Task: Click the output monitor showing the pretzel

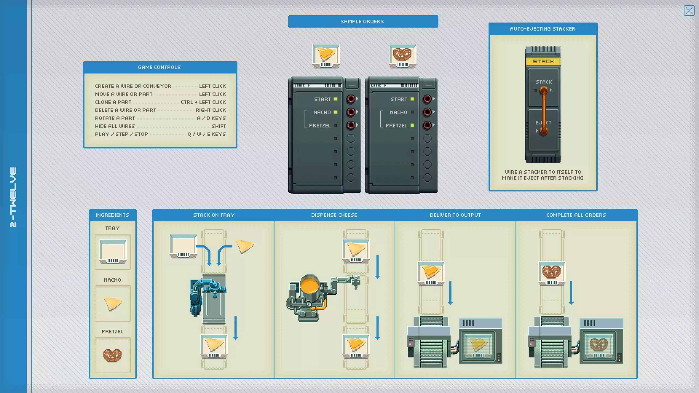Action: (602, 341)
